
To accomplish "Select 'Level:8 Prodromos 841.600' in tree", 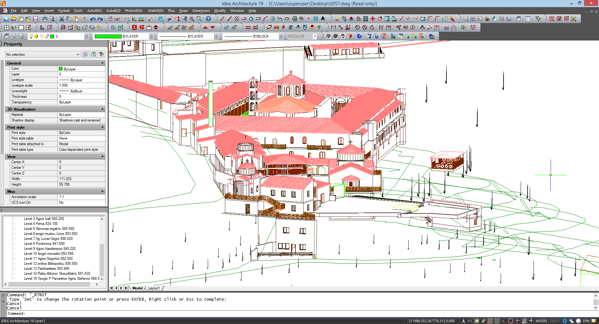I will pyautogui.click(x=44, y=244).
